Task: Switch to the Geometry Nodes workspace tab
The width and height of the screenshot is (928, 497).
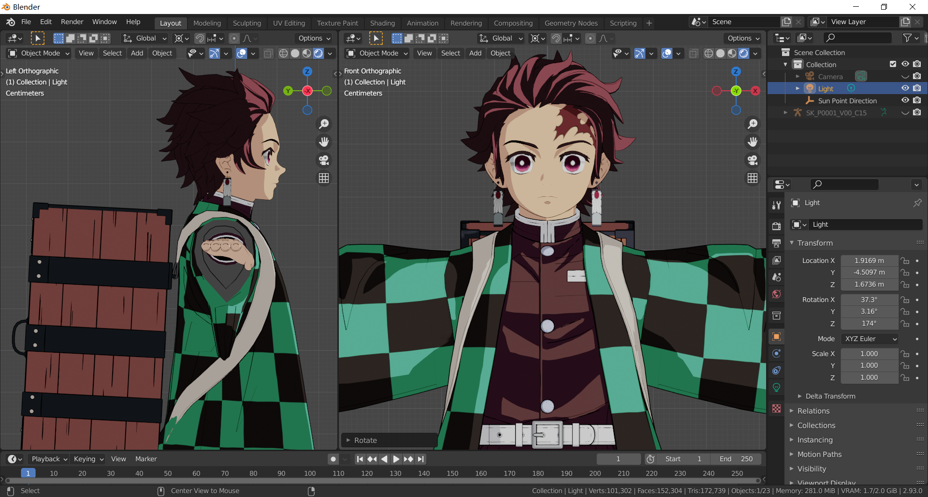Action: pos(571,23)
